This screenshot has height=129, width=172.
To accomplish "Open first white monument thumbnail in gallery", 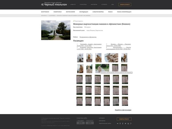I will point(80,58).
